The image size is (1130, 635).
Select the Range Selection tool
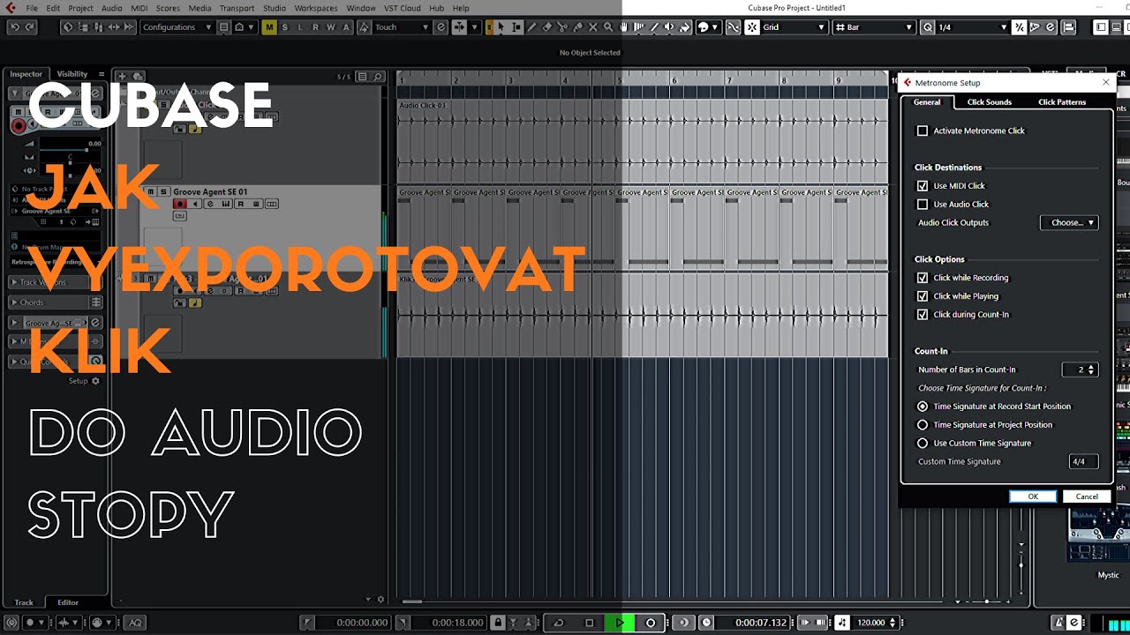pos(516,27)
